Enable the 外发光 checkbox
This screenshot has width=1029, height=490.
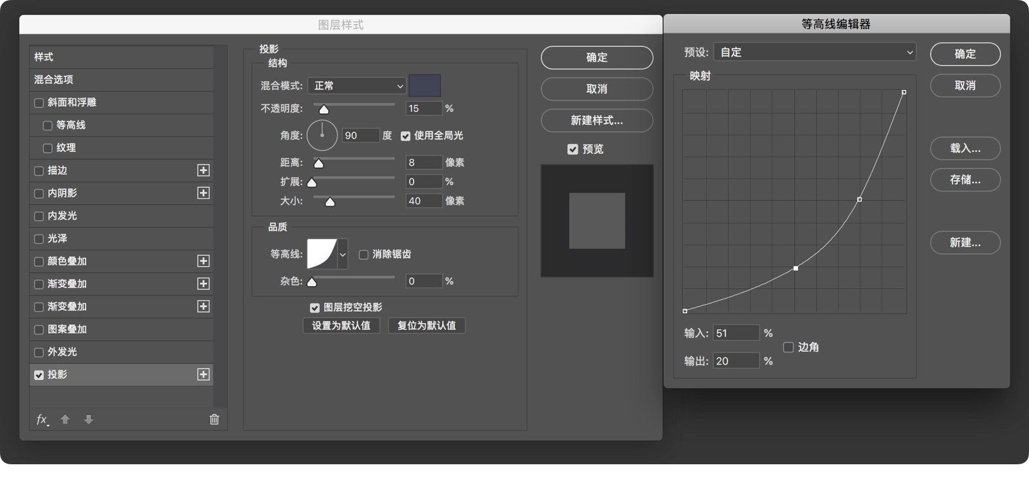pyautogui.click(x=39, y=352)
